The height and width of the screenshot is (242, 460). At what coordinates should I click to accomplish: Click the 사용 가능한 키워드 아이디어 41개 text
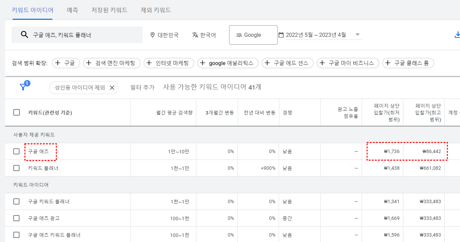(x=212, y=87)
